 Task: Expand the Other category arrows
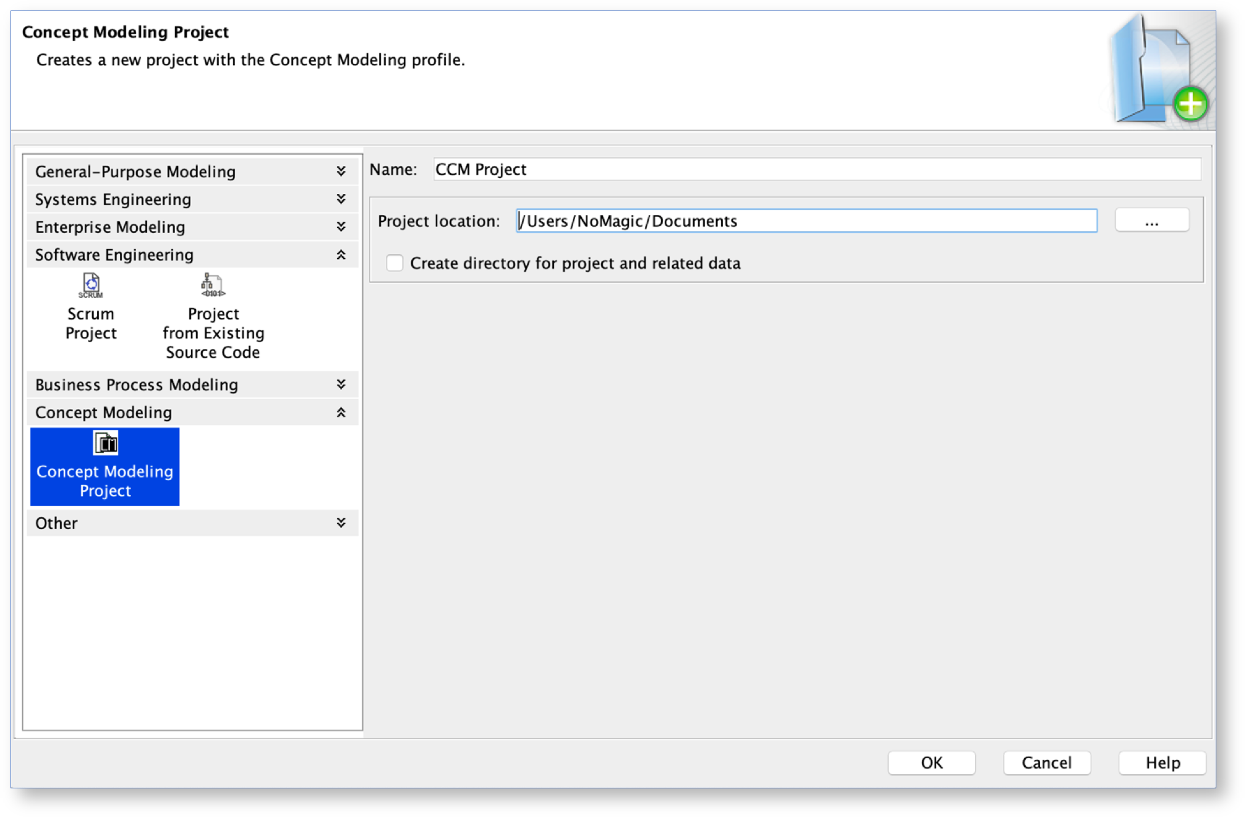(341, 523)
